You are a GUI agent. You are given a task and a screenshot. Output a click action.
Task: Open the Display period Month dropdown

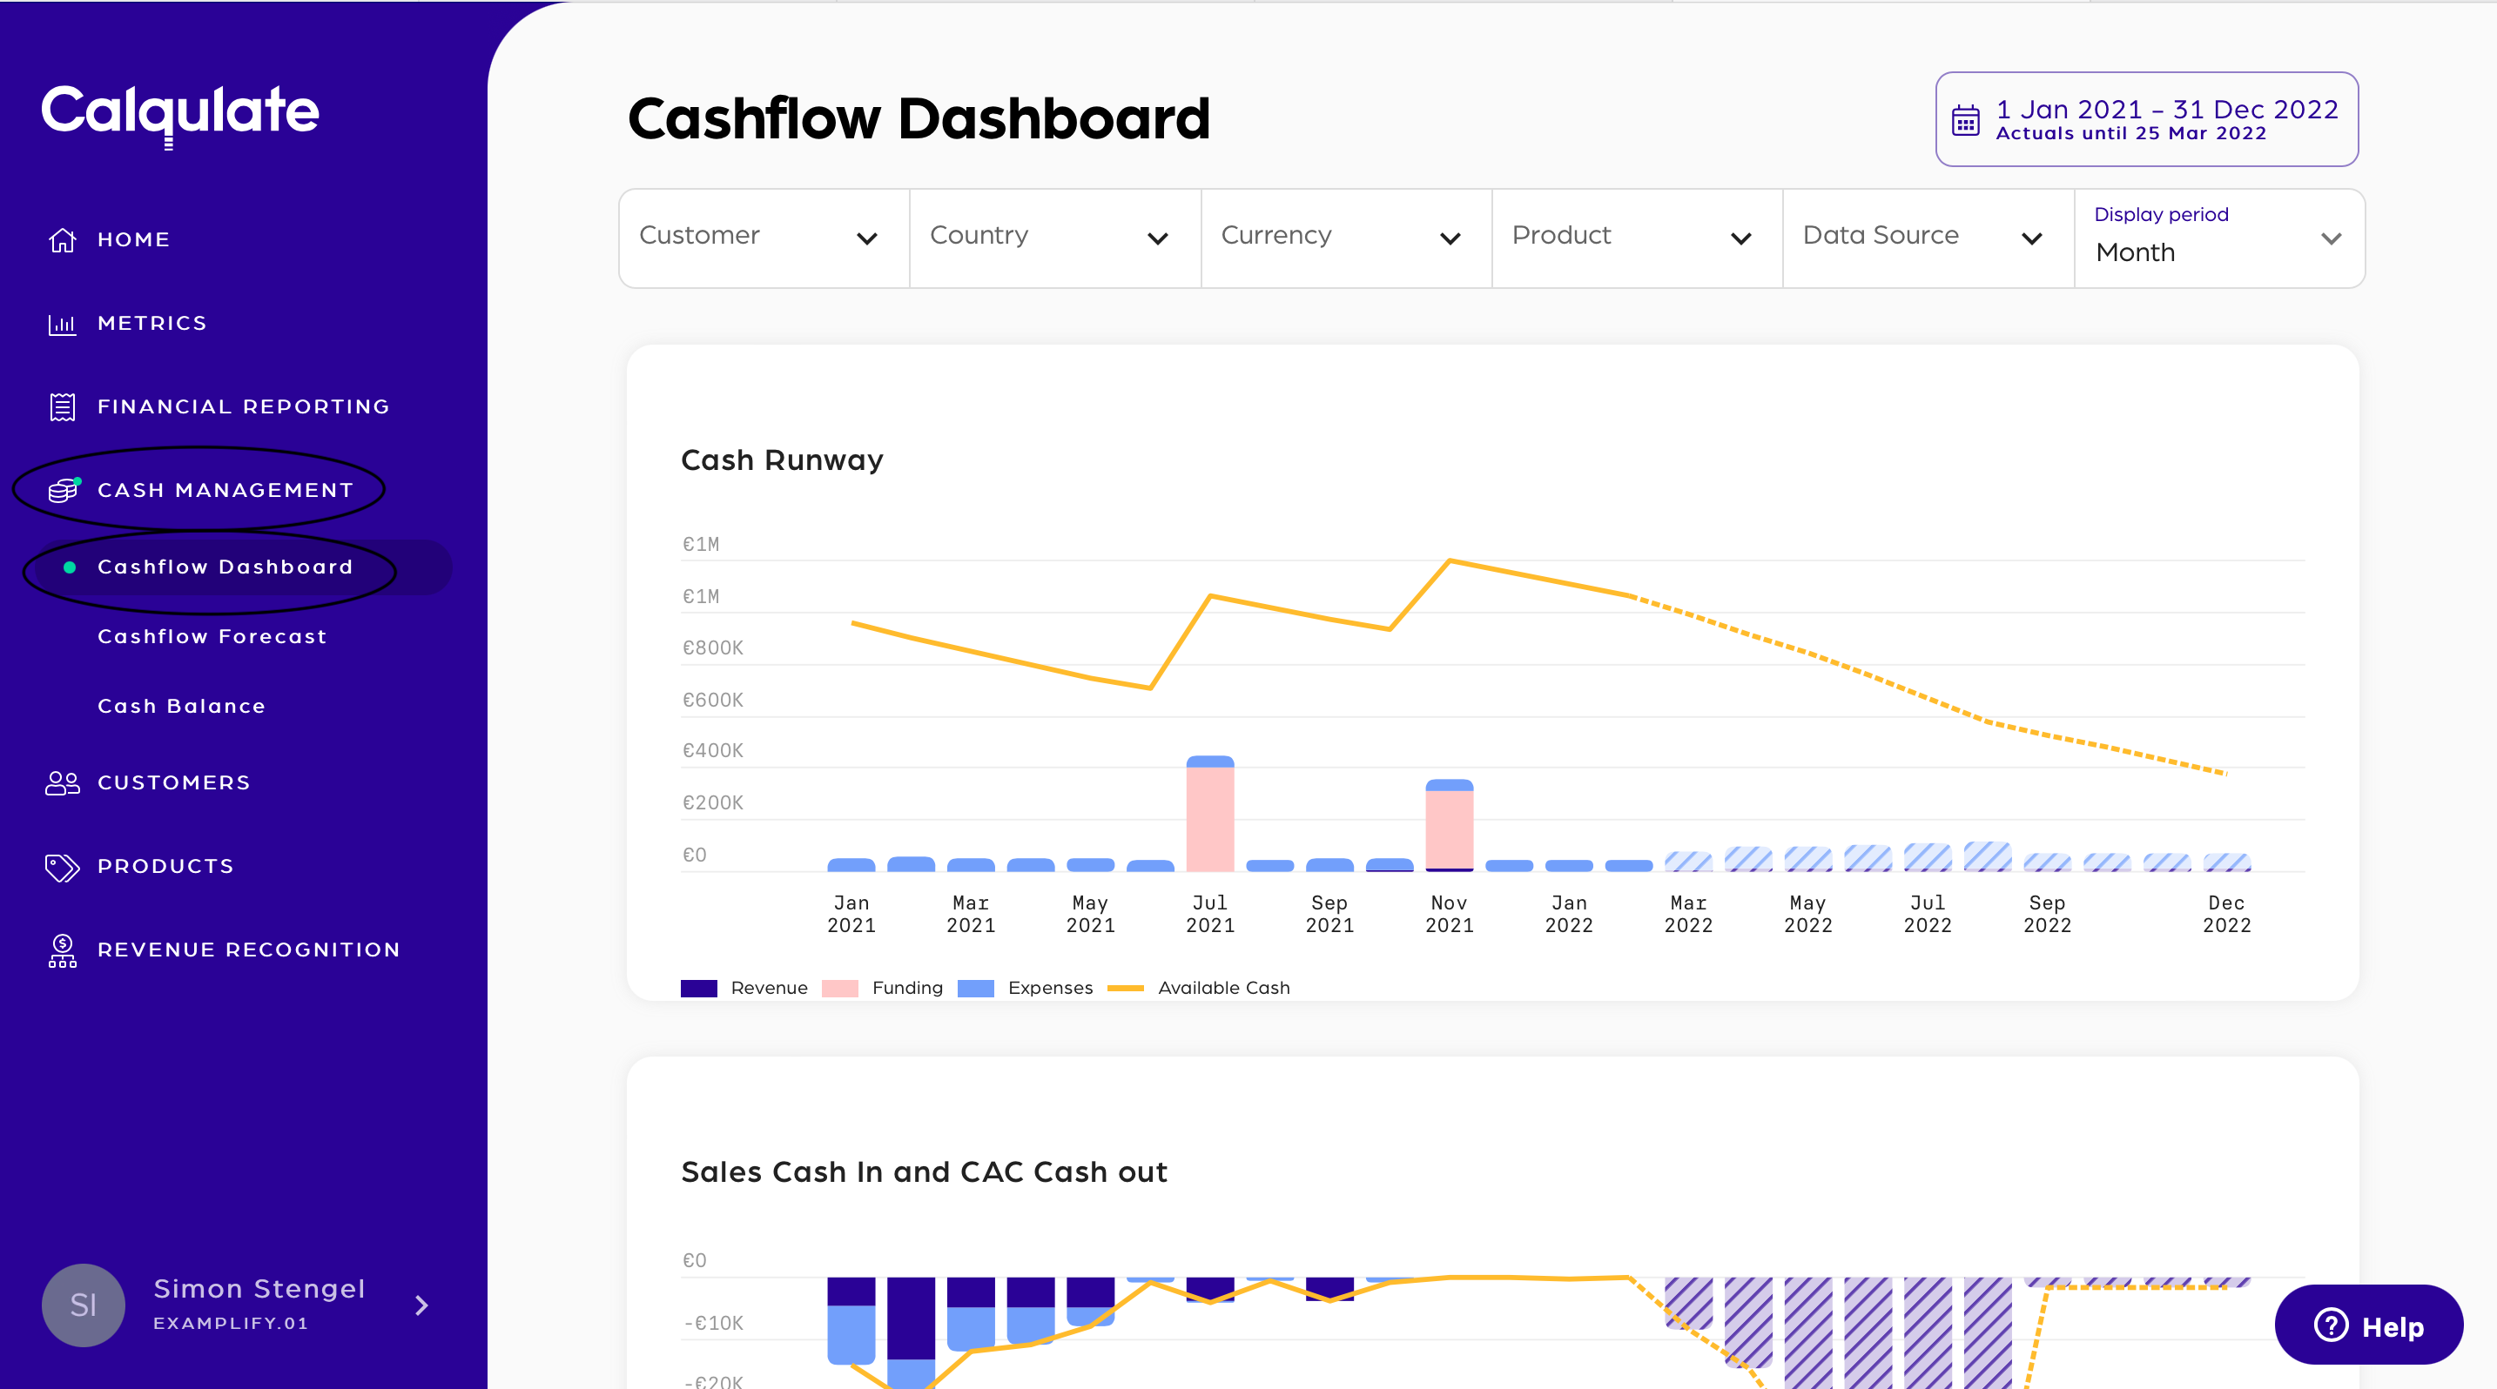point(2218,239)
